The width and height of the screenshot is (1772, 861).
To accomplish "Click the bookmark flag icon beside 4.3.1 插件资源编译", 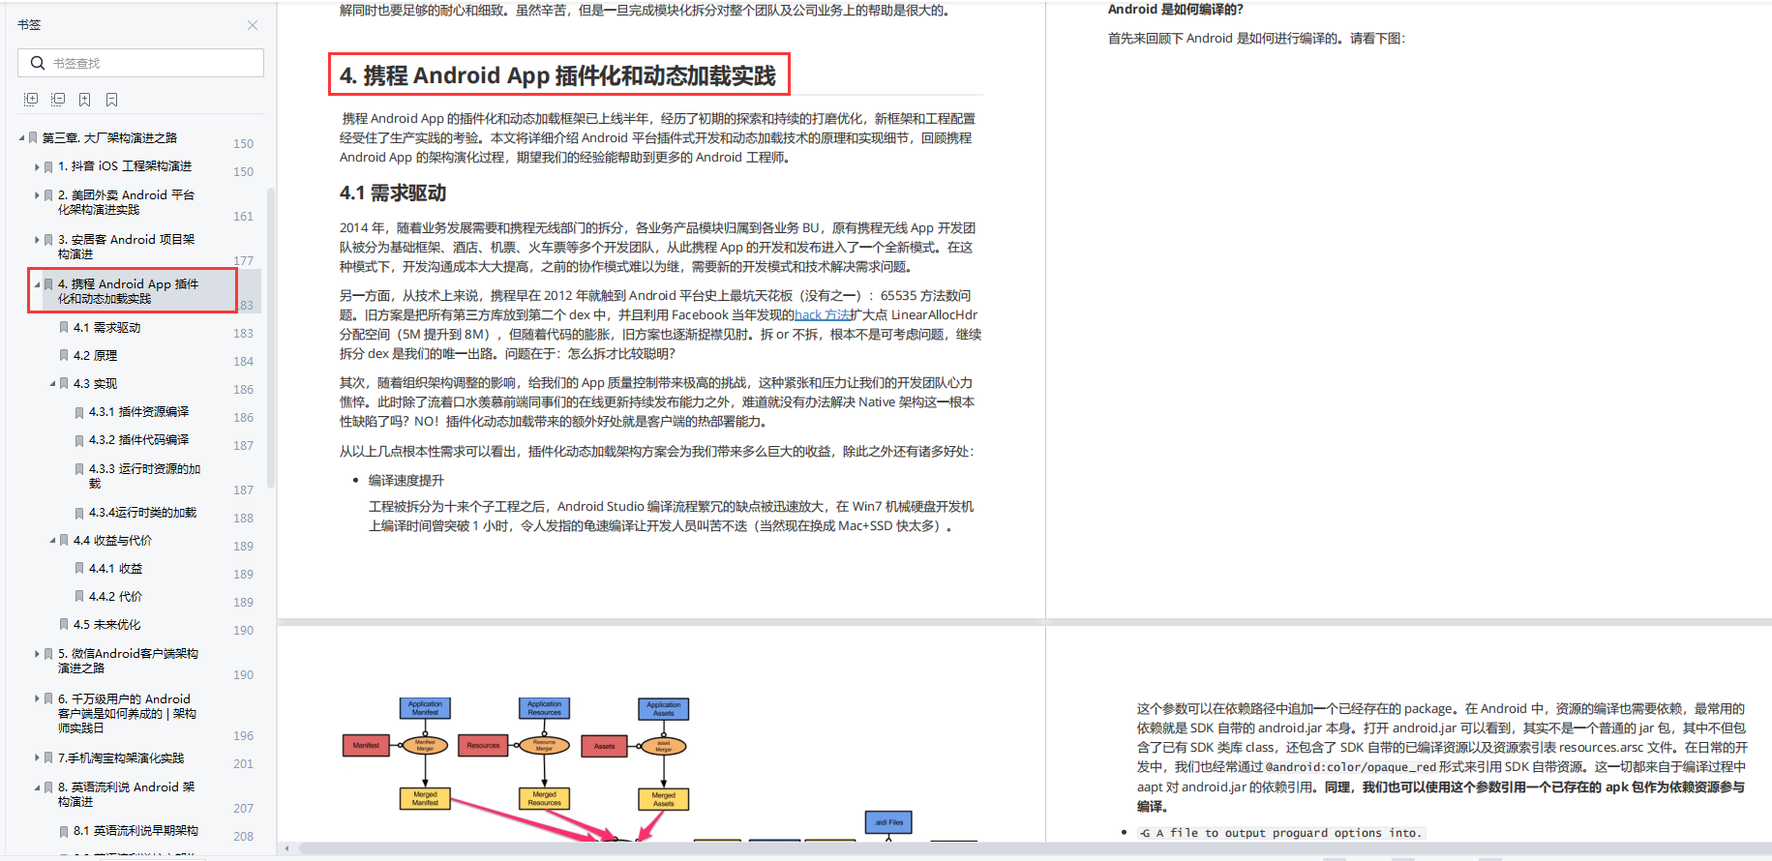I will tap(79, 412).
